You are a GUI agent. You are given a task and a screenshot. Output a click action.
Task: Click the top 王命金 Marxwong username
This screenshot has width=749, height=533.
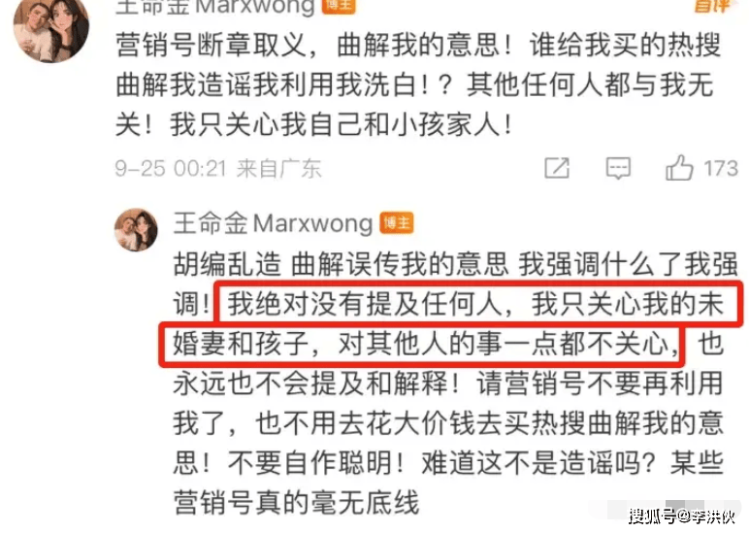click(215, 7)
